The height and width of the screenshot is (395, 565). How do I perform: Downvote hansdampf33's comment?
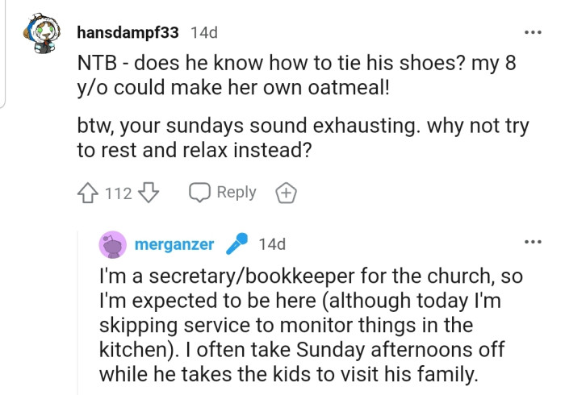click(x=150, y=193)
